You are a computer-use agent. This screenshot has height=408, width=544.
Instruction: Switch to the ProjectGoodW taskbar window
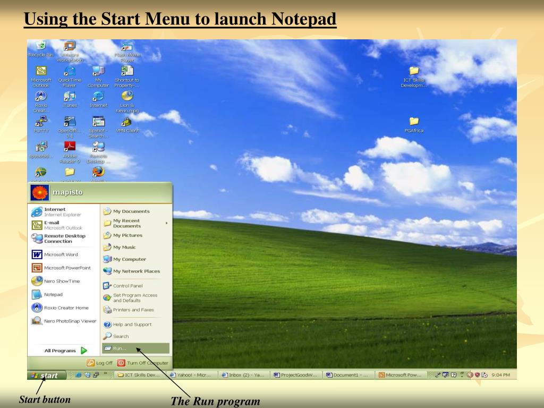point(296,375)
